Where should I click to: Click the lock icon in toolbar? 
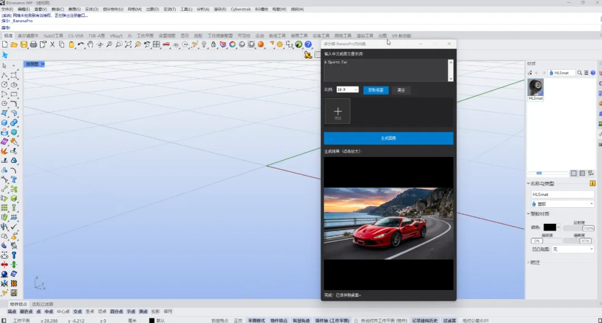click(213, 45)
